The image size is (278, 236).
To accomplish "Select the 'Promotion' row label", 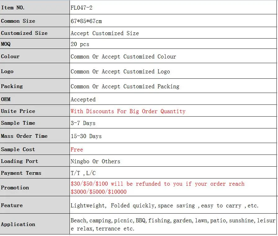I will coord(15,187).
